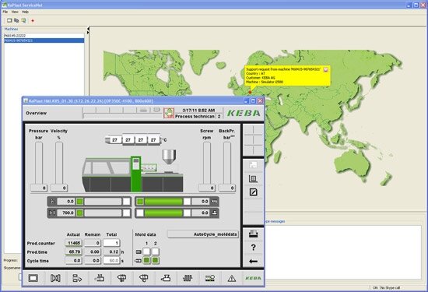428x292 pixels.
Task: Expand the panel using right splitter arrow
Action: coord(88,32)
